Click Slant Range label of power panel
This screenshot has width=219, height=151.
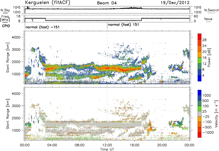(x=8, y=58)
